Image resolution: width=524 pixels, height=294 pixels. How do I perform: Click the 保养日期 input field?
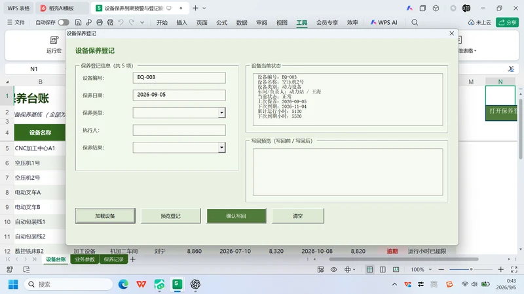tap(179, 95)
